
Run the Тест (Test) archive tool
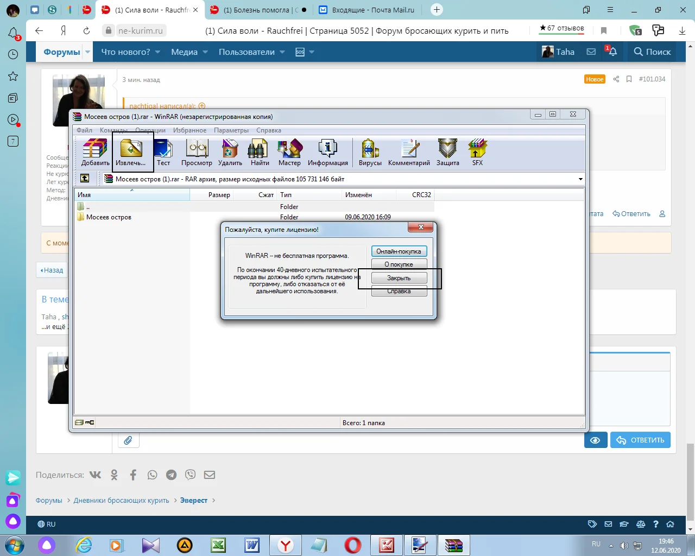tap(163, 152)
